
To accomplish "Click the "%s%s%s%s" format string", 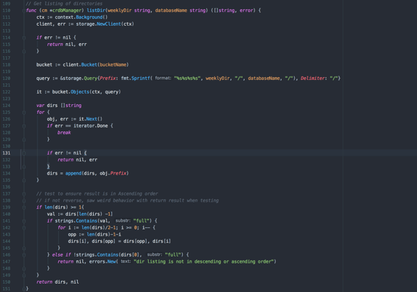I will coord(187,79).
